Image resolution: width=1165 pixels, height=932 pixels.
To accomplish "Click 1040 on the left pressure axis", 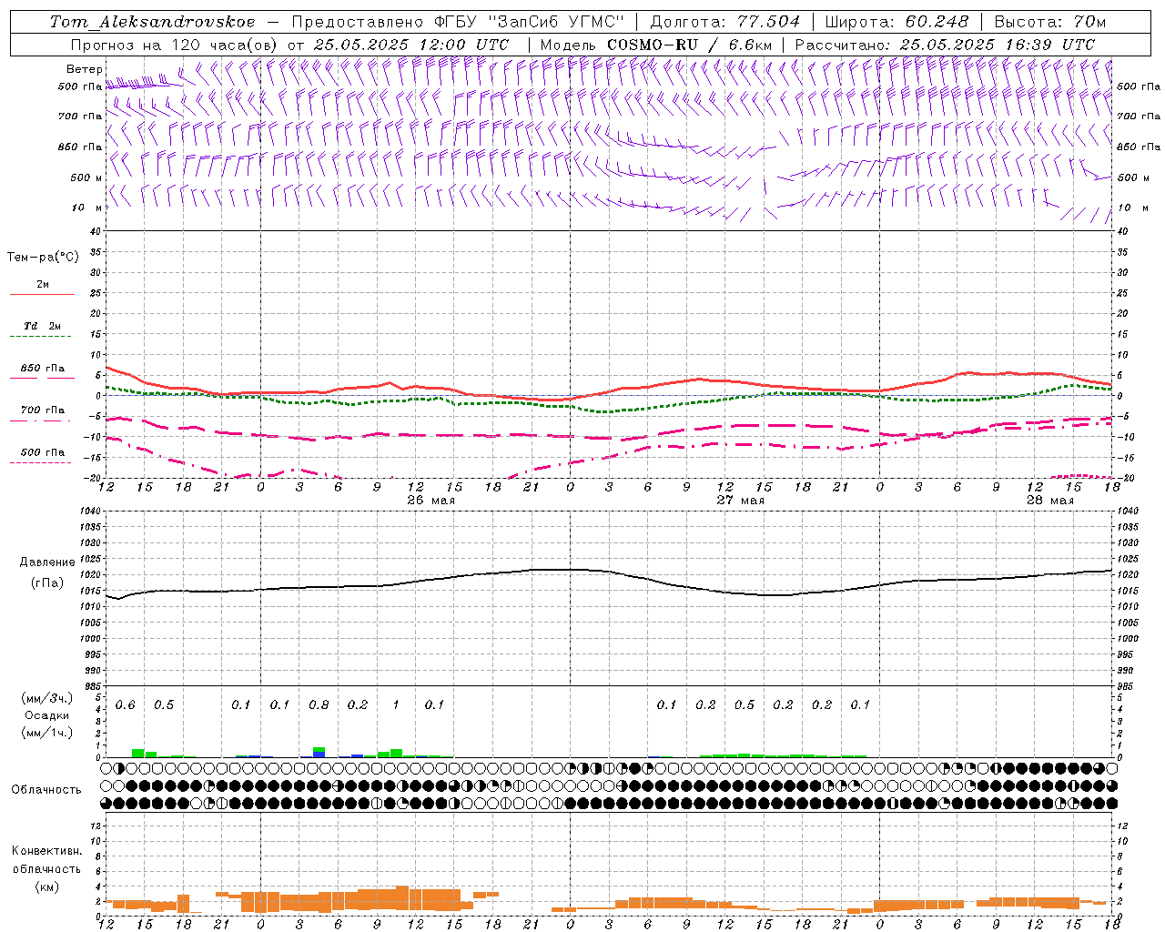I will [91, 512].
